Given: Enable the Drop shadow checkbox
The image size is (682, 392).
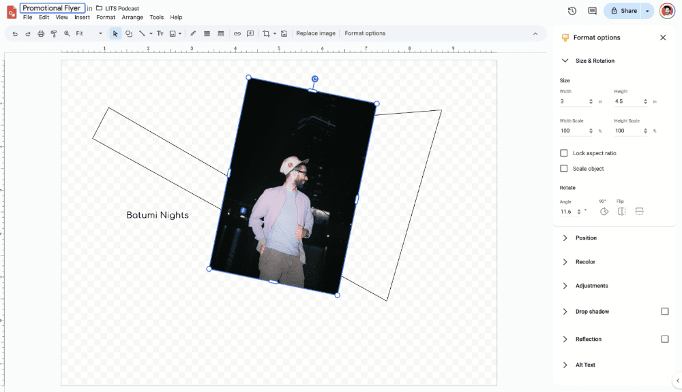Looking at the screenshot, I should coord(665,312).
